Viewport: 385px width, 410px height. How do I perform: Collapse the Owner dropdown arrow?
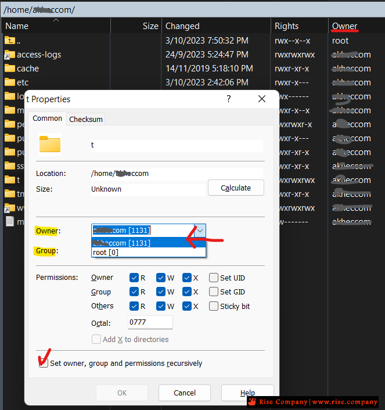(200, 231)
